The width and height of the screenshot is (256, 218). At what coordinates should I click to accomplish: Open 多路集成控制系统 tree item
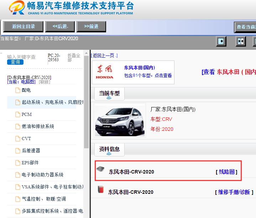coord(52,211)
